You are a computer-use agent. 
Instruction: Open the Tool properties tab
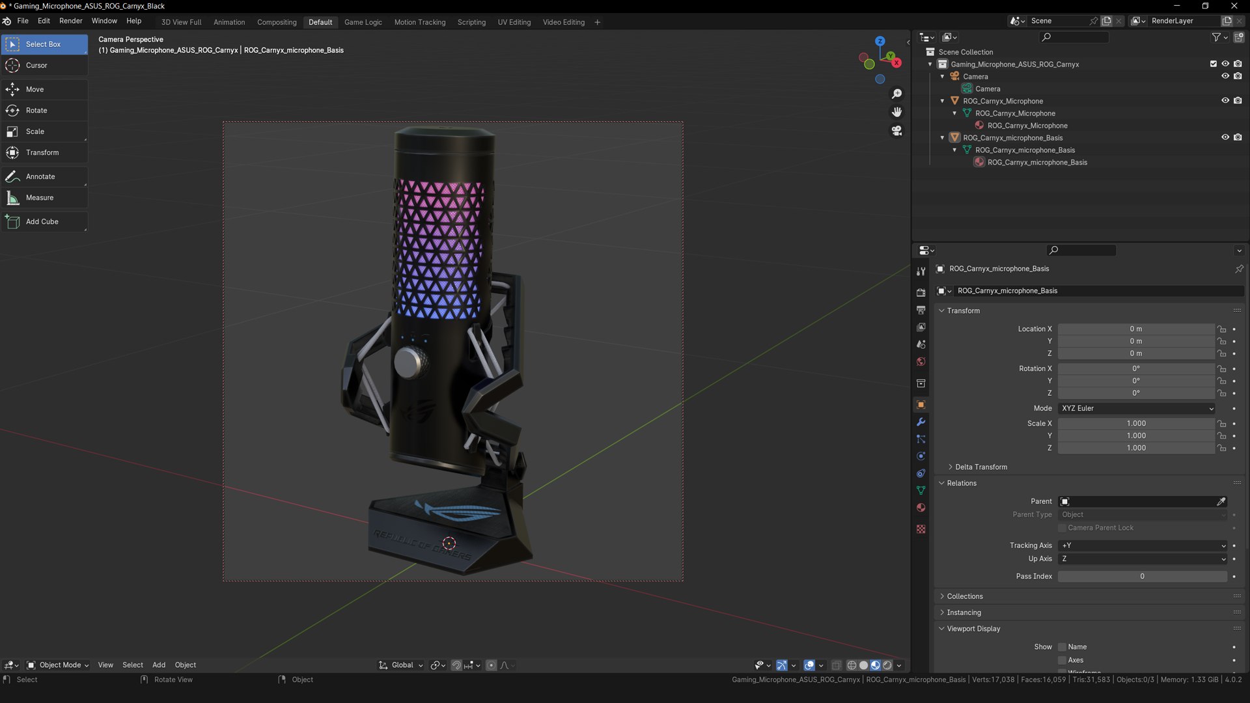click(x=921, y=271)
